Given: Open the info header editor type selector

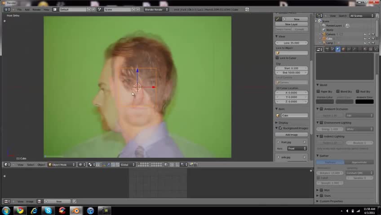Looking at the screenshot, I should 7,9.
